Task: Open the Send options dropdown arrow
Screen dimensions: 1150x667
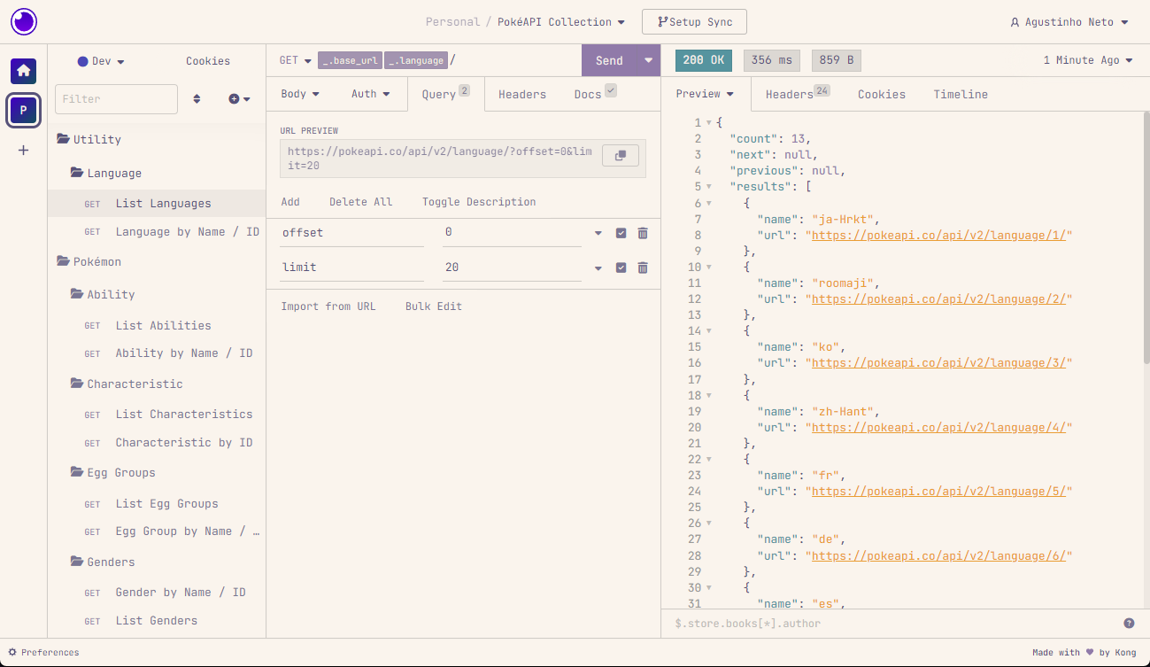Action: [x=648, y=60]
